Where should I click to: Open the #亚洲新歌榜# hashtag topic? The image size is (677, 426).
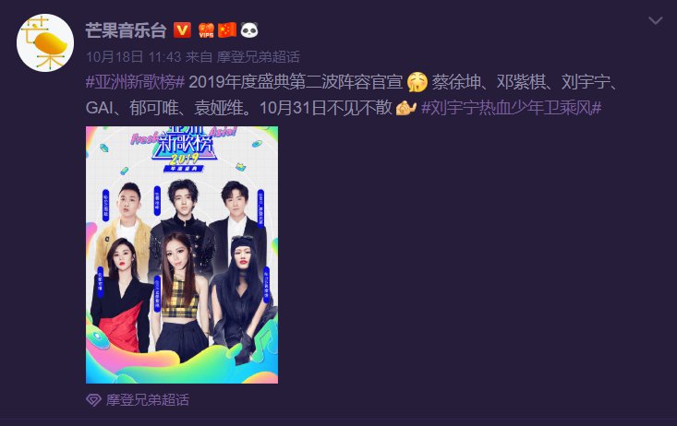(135, 82)
